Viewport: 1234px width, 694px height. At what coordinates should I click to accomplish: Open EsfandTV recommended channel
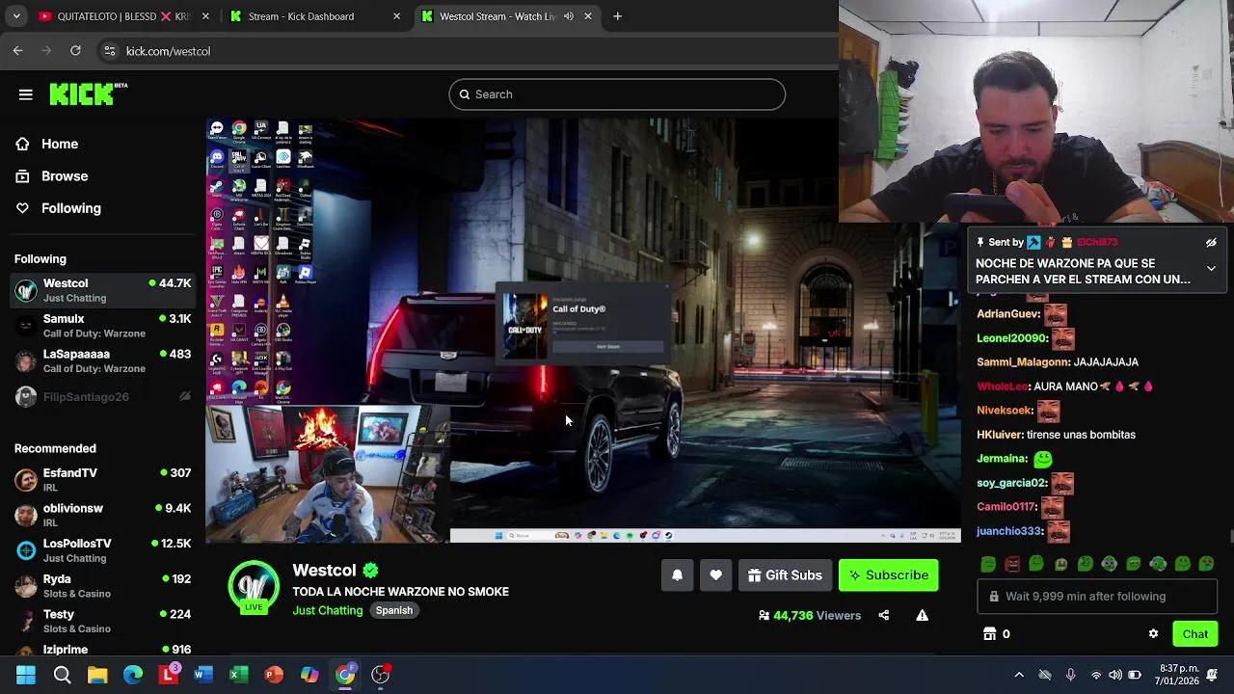point(102,480)
